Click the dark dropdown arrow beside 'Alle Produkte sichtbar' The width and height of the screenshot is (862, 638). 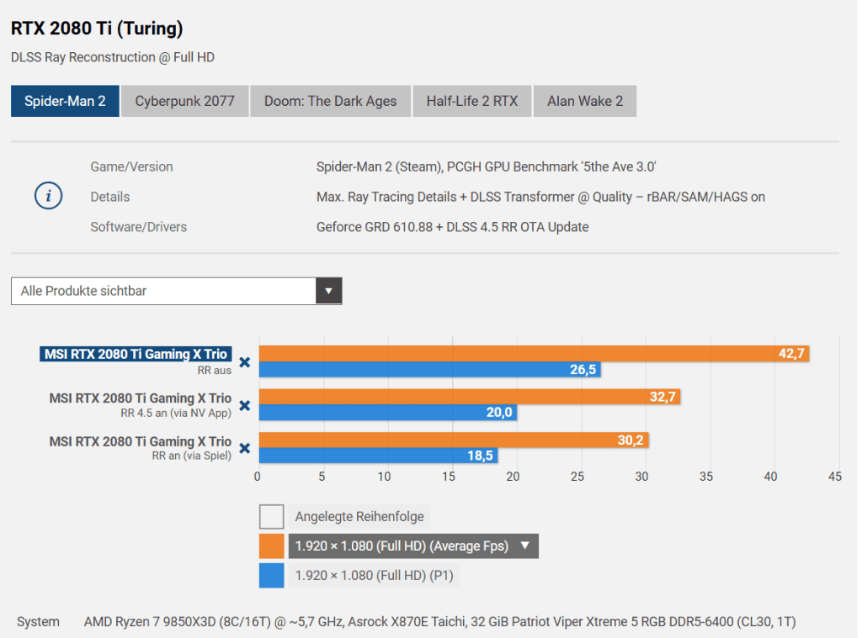tap(329, 291)
